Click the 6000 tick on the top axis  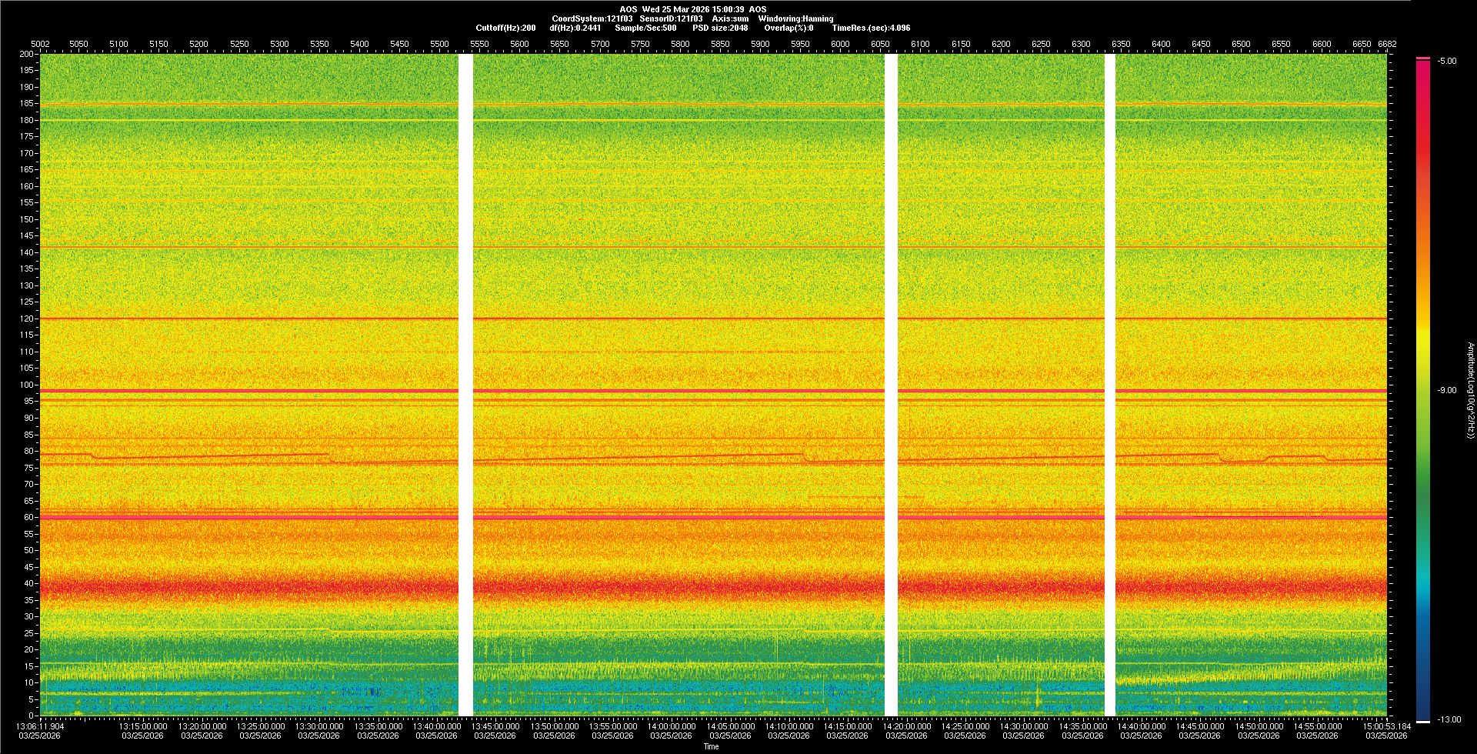tap(840, 44)
